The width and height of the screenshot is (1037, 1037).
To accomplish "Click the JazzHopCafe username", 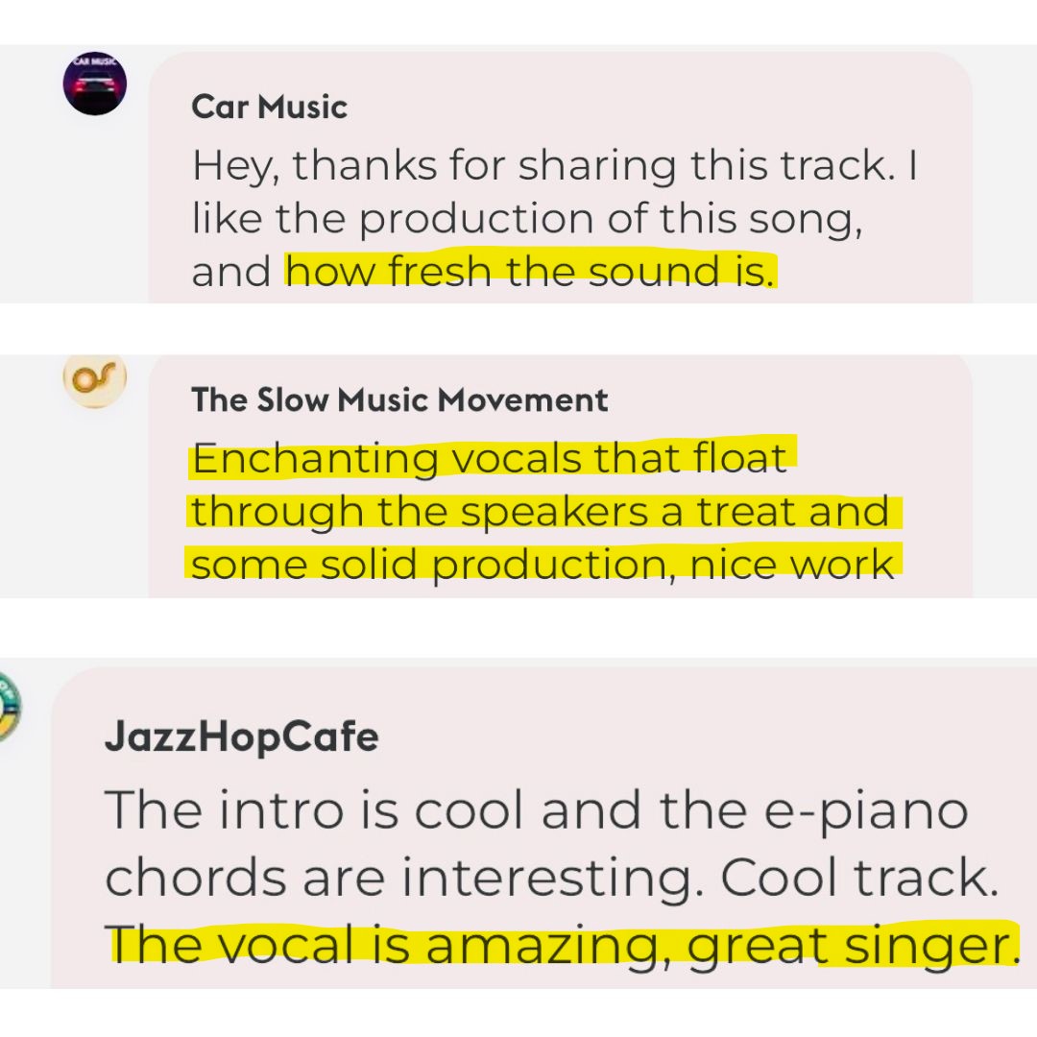I will pyautogui.click(x=241, y=736).
